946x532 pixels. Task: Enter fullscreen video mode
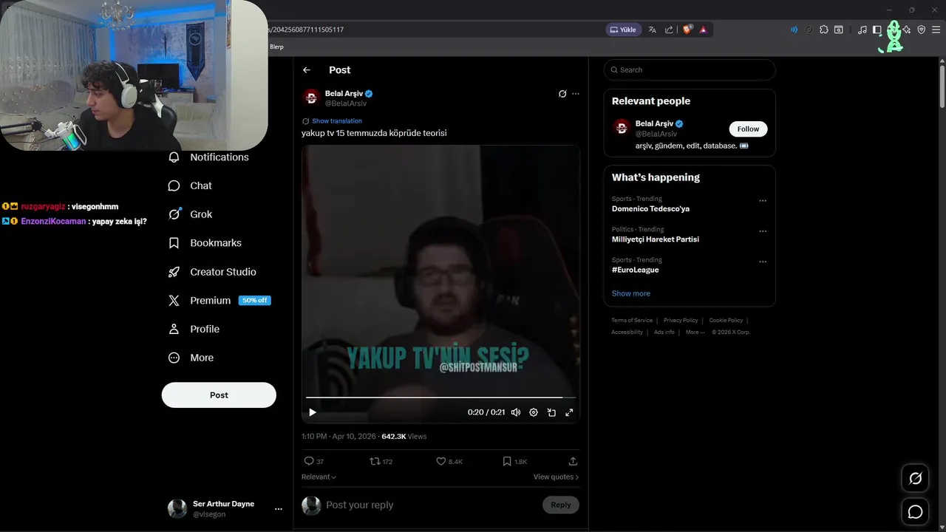point(569,412)
